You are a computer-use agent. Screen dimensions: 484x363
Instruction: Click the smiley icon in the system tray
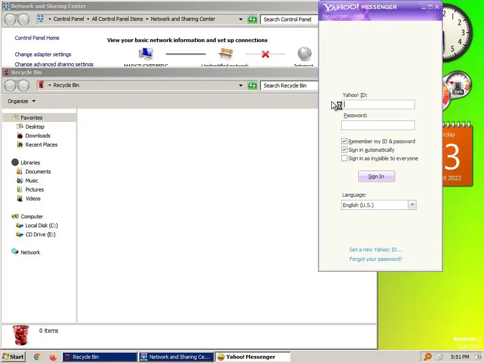439,357
